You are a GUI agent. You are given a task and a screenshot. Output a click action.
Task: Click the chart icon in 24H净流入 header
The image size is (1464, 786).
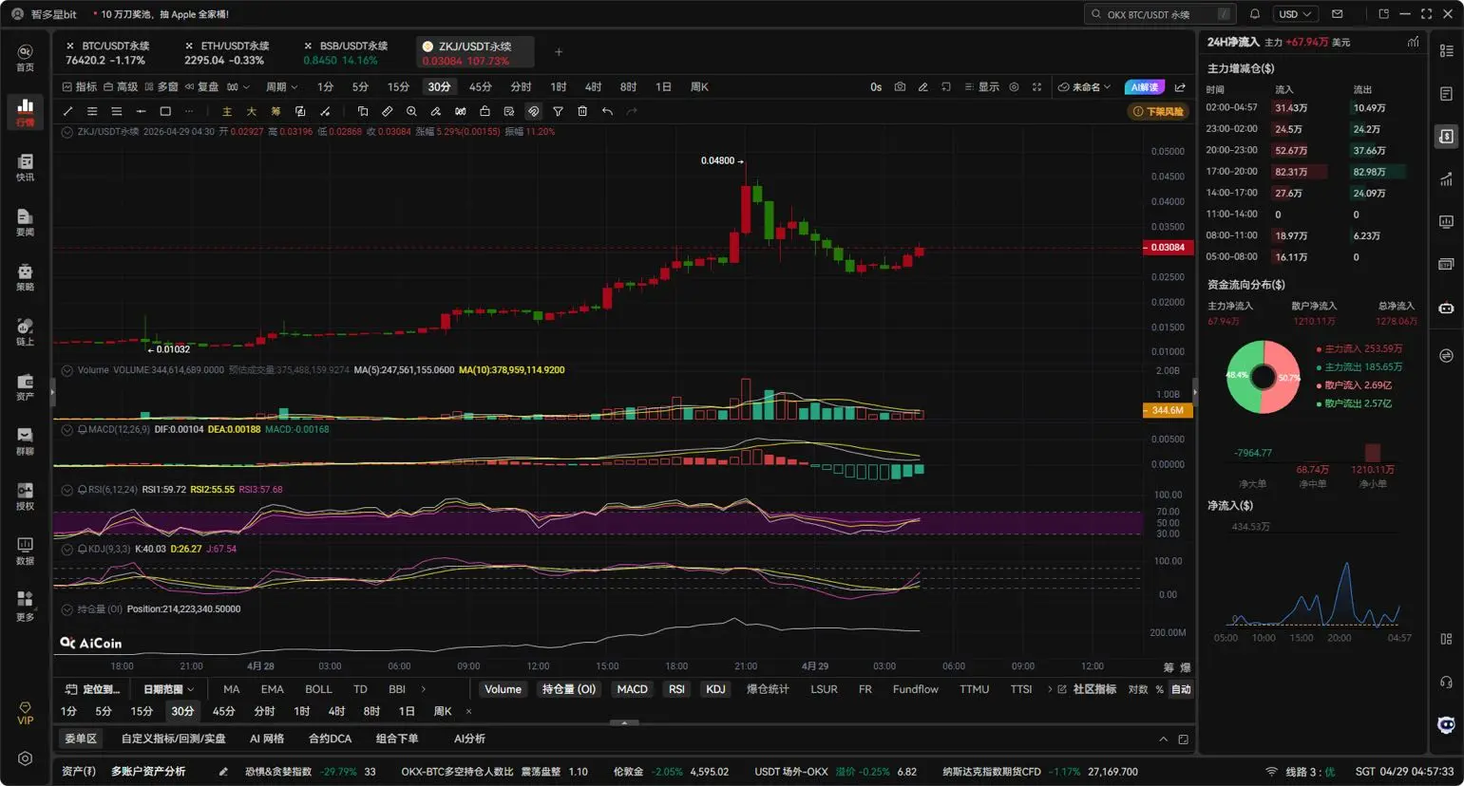pos(1414,42)
